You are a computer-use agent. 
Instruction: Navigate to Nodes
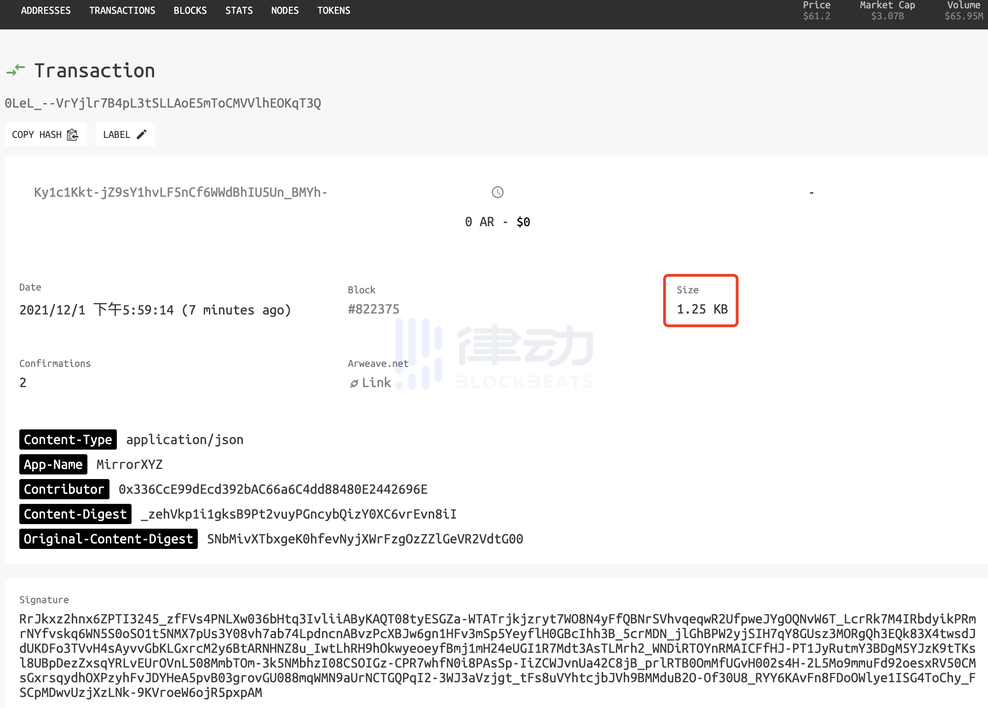click(x=285, y=11)
